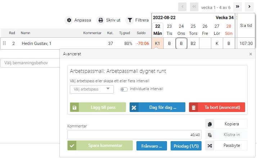This screenshot has height=158, width=257.
Task: Toggle Individuella intervall switch
Action: pyautogui.click(x=124, y=89)
